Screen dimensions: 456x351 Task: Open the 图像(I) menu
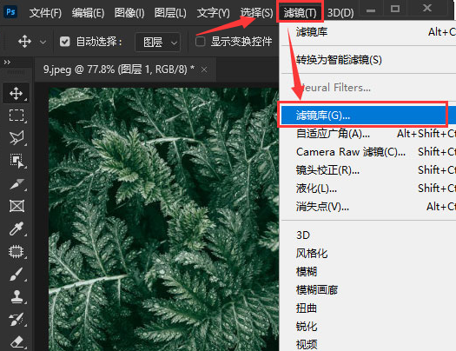(x=129, y=13)
